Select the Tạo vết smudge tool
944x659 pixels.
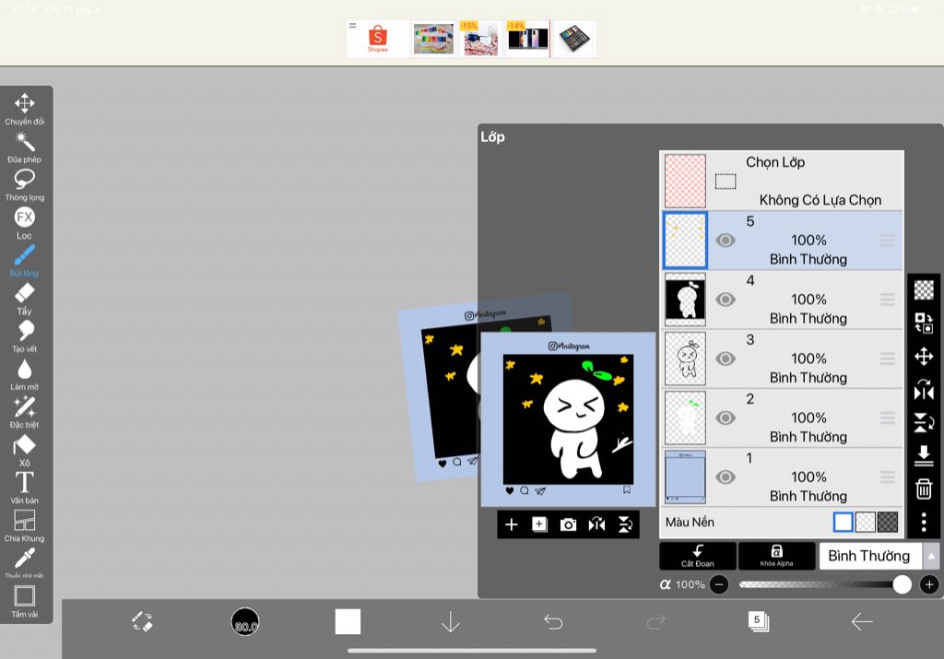point(25,337)
